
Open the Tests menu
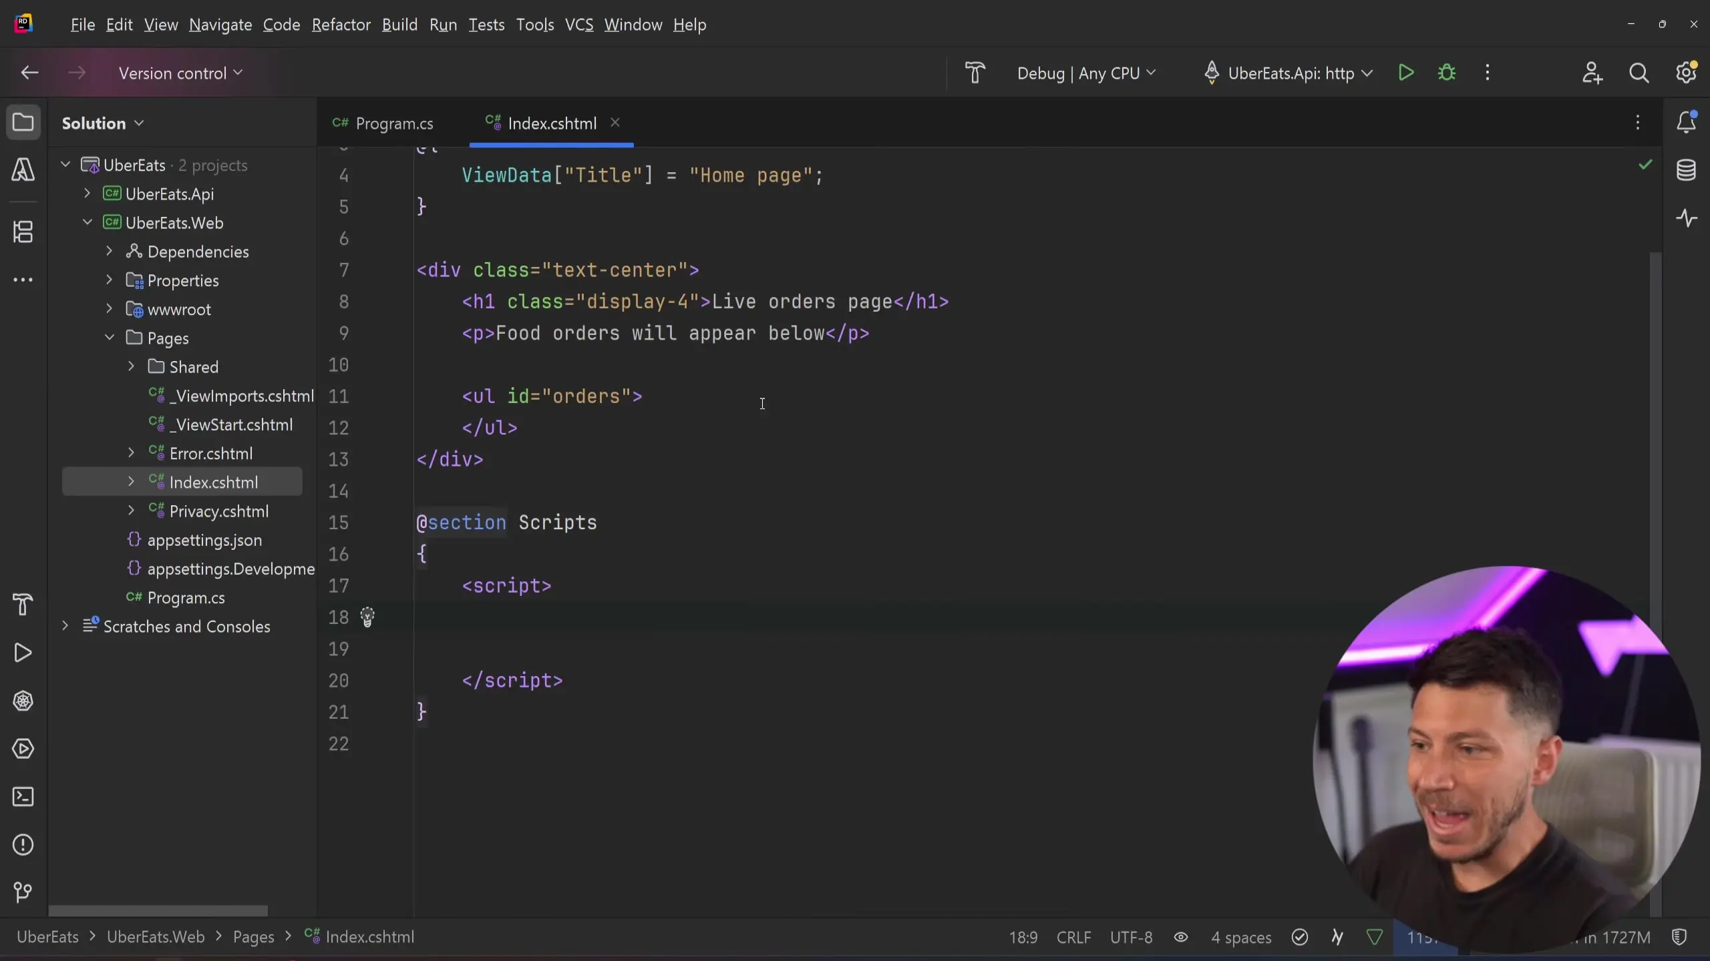point(486,25)
